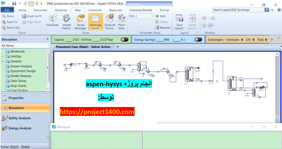Viewport: 282px width, 149px height.
Task: Open Data Tables in the tree
Action: 16,81
